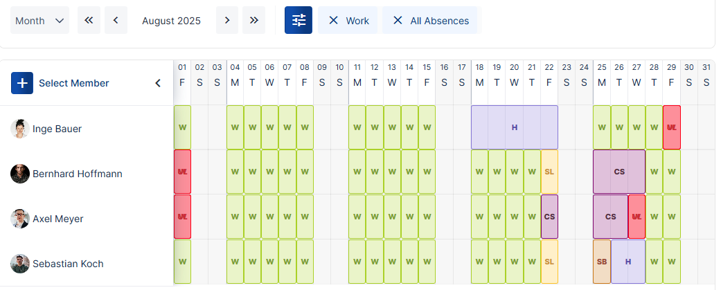The height and width of the screenshot is (290, 721).
Task: Open the Month view dropdown
Action: click(x=39, y=20)
